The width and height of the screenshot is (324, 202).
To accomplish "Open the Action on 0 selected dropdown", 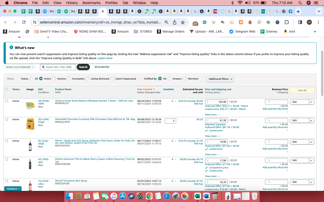I will pos(20,67).
